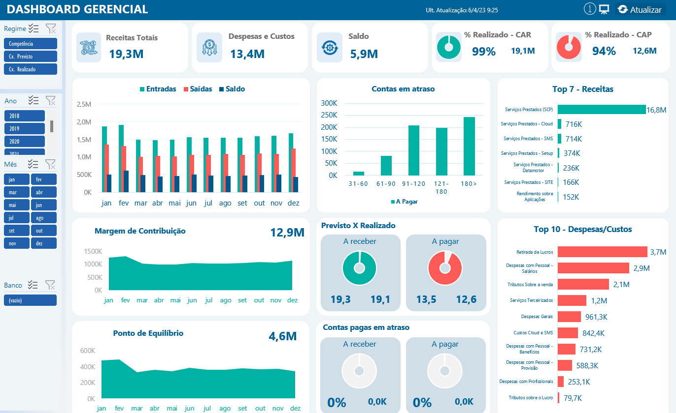
Task: Click the Serviços Prestados (SCP) revenue bar
Action: (x=602, y=109)
